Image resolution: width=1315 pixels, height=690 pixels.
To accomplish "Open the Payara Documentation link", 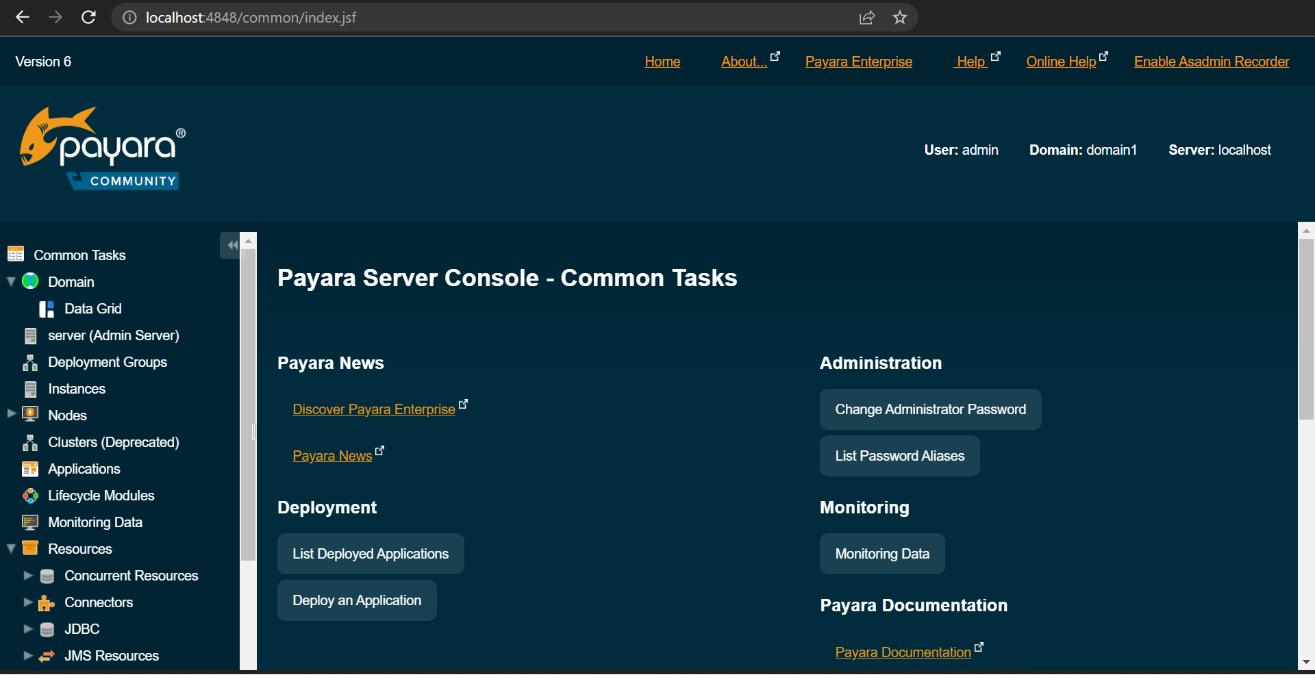I will click(903, 652).
